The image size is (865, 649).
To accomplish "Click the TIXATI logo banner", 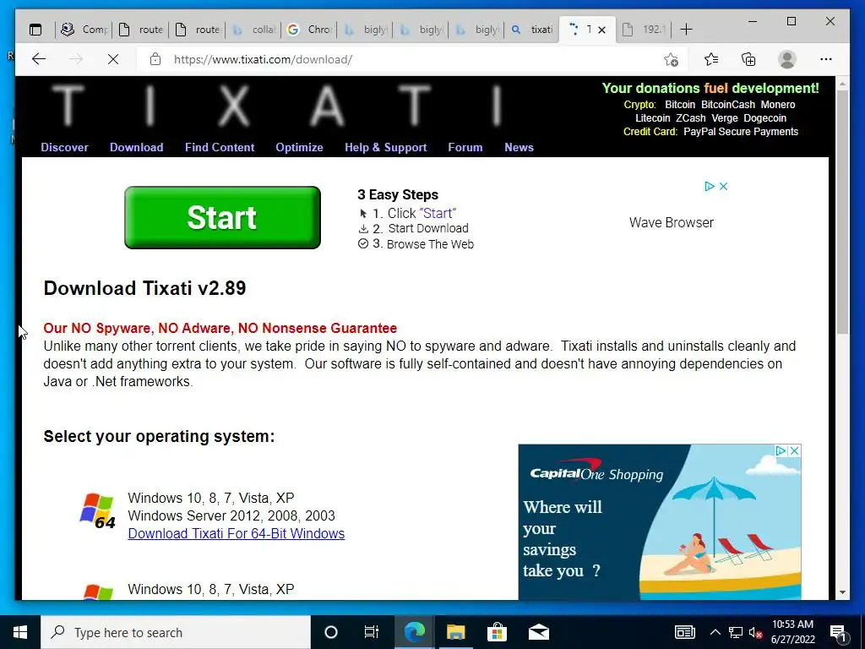I will pyautogui.click(x=277, y=105).
